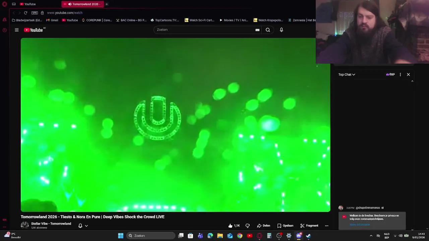
Task: Dislike the video with thumbs down
Action: click(248, 226)
